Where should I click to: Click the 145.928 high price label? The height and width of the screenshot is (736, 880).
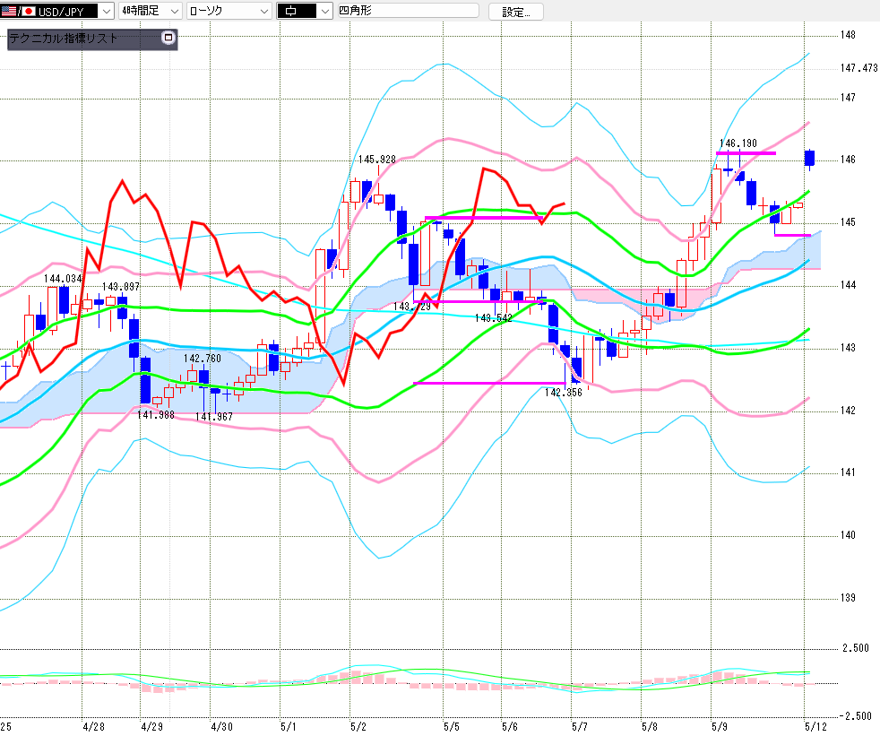[377, 160]
